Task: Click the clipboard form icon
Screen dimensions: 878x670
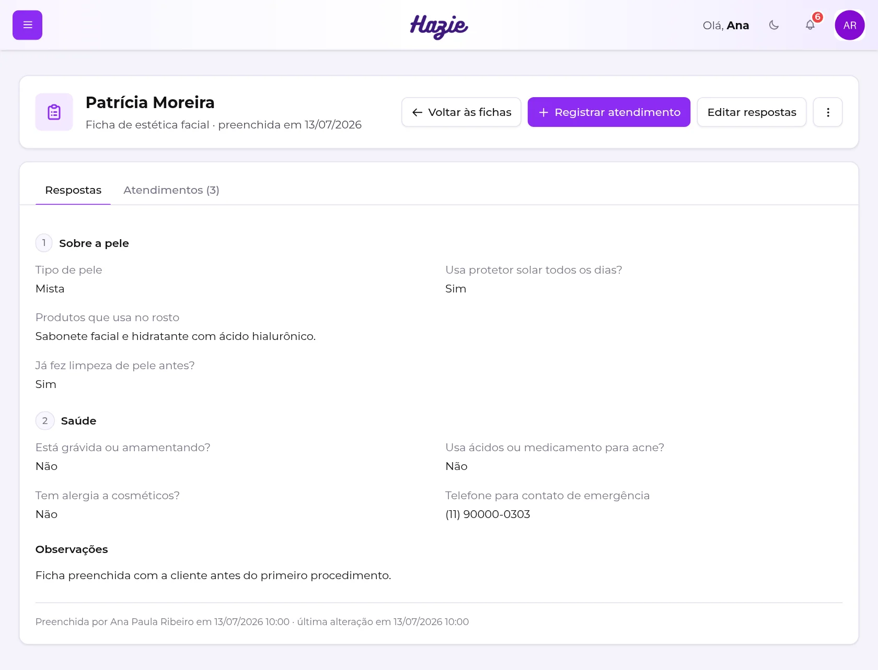Action: (x=54, y=112)
